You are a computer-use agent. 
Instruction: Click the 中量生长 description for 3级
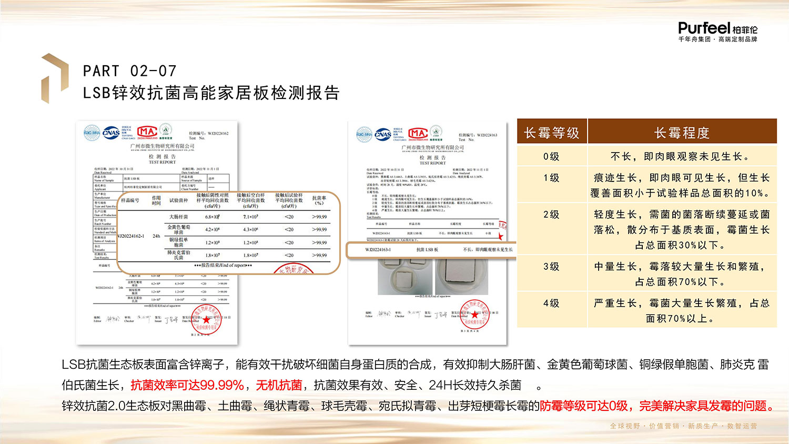[x=682, y=274]
